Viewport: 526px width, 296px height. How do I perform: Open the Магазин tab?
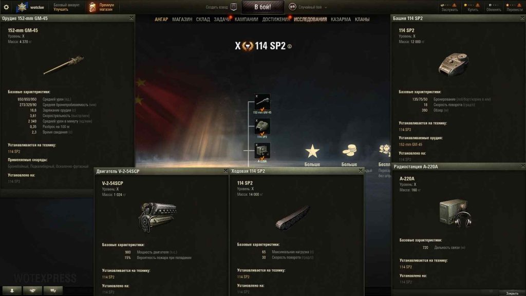click(x=182, y=20)
